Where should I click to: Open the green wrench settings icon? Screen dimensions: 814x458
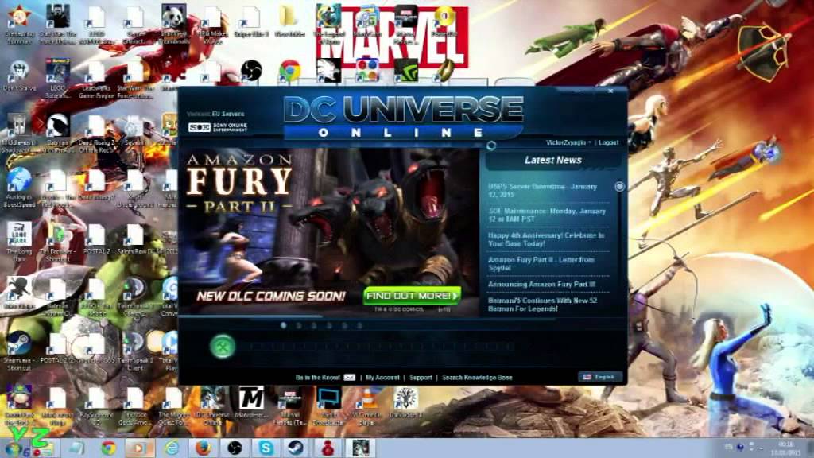tap(223, 347)
